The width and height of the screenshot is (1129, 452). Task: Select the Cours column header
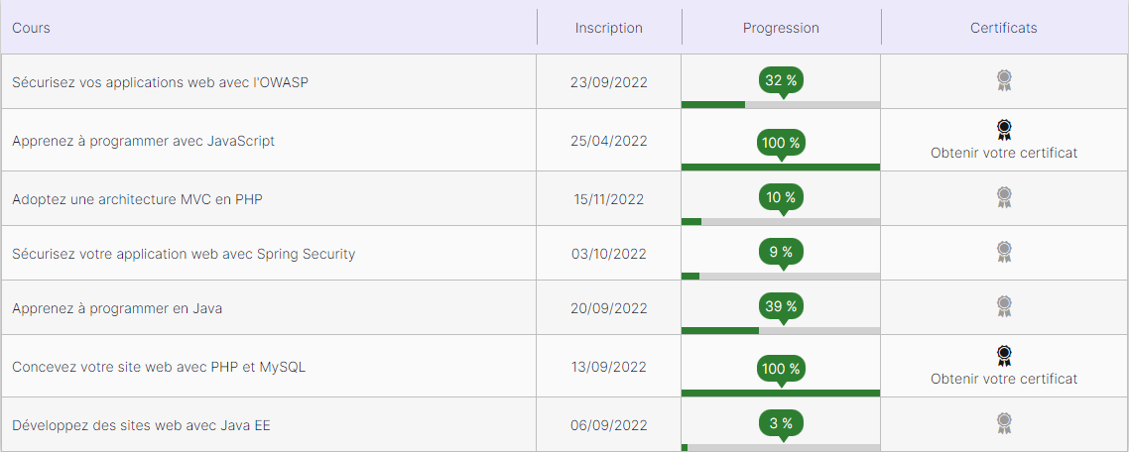click(x=31, y=28)
